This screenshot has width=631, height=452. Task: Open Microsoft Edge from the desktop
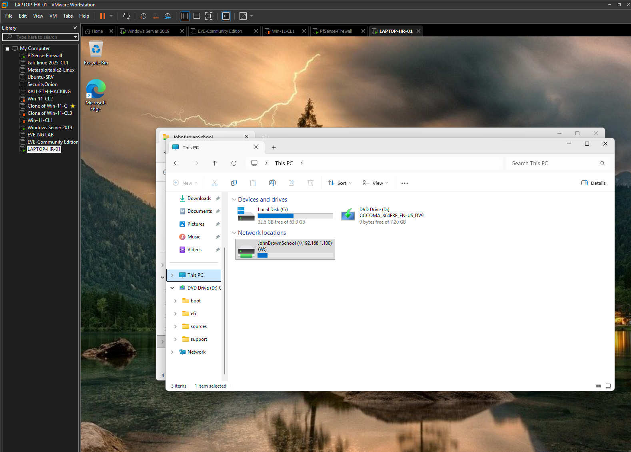[96, 95]
